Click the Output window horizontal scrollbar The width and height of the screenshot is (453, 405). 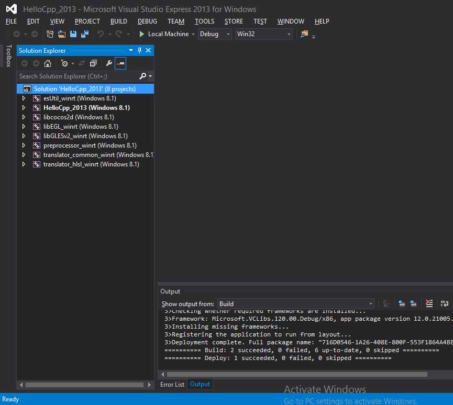coord(297,375)
